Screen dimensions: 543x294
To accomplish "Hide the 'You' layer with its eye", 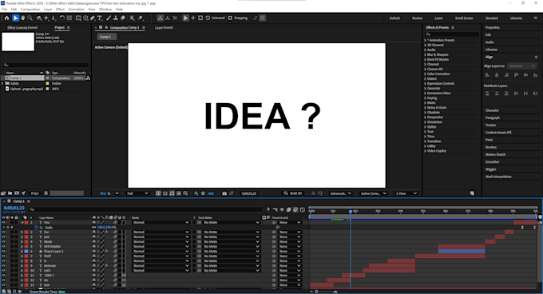I will (x=4, y=223).
